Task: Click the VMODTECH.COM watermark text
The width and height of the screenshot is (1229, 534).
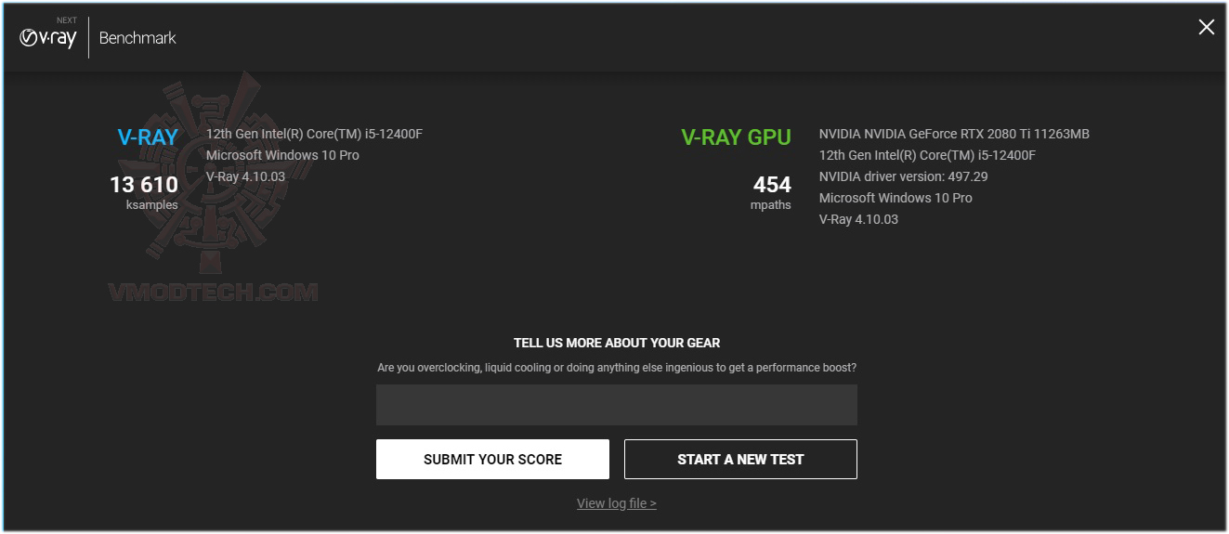Action: click(213, 292)
